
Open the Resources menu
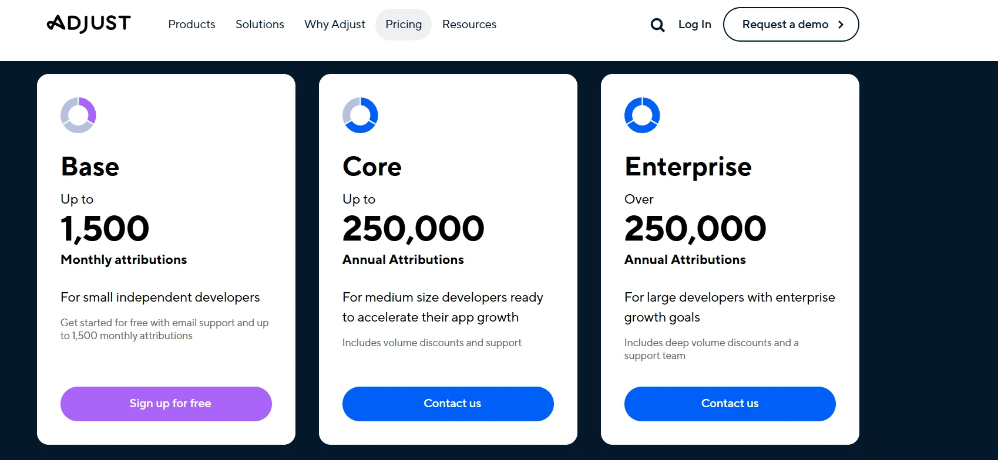(469, 25)
